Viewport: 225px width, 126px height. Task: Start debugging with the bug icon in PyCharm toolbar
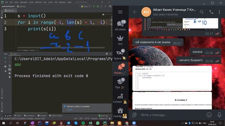[x=98, y=6]
